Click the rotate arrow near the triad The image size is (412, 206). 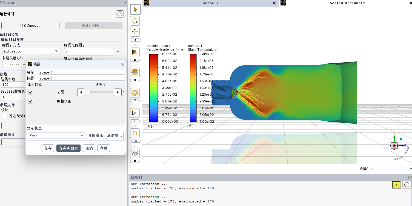pyautogui.click(x=407, y=150)
